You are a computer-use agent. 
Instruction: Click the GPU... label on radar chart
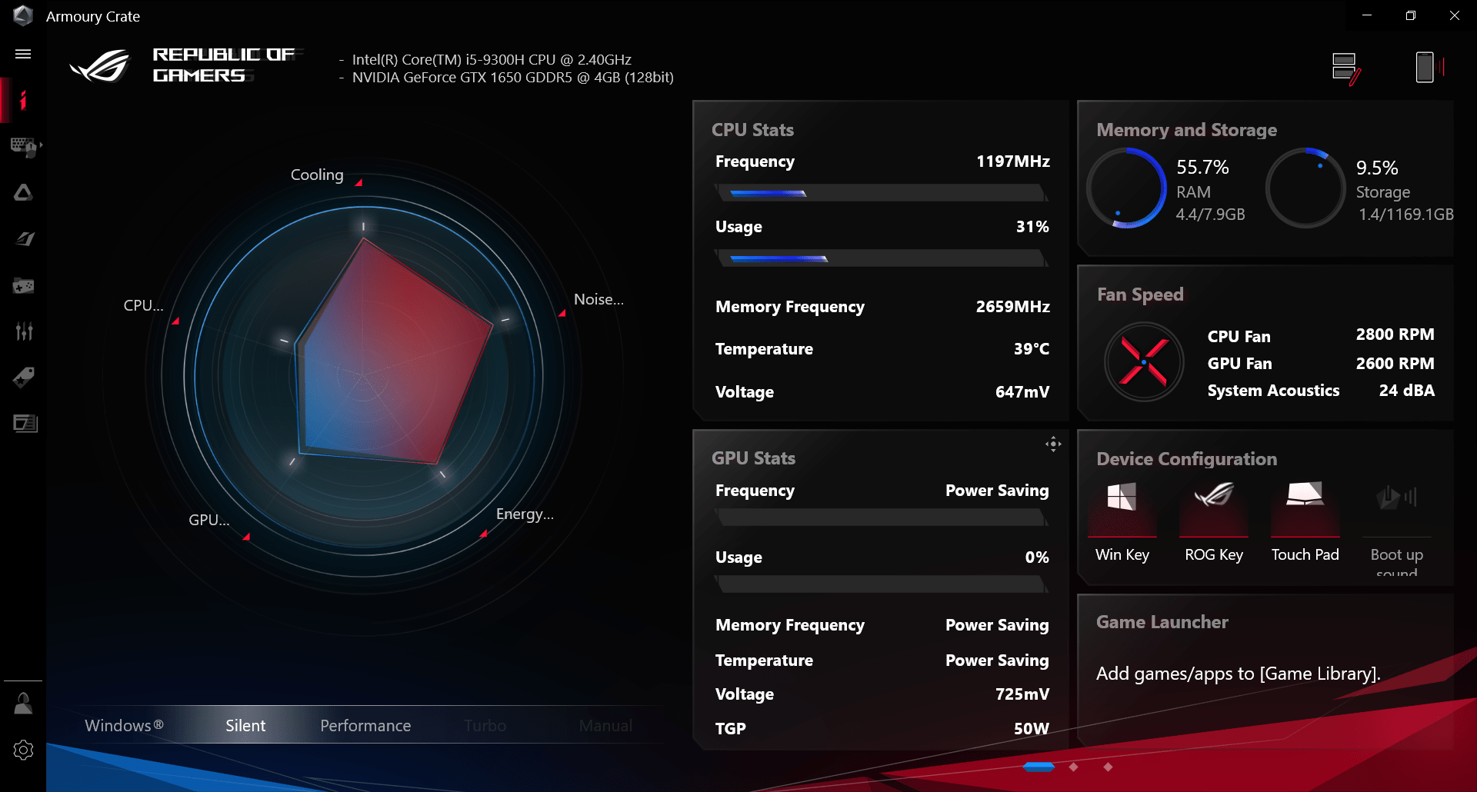[209, 520]
